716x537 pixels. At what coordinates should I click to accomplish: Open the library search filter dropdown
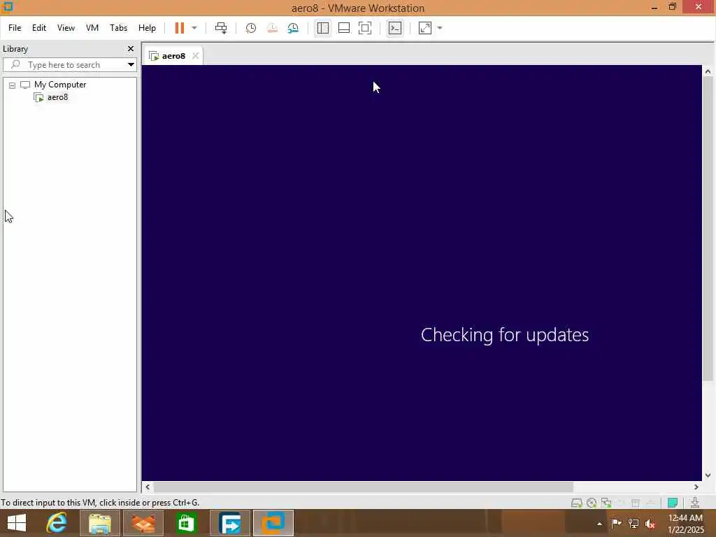131,65
